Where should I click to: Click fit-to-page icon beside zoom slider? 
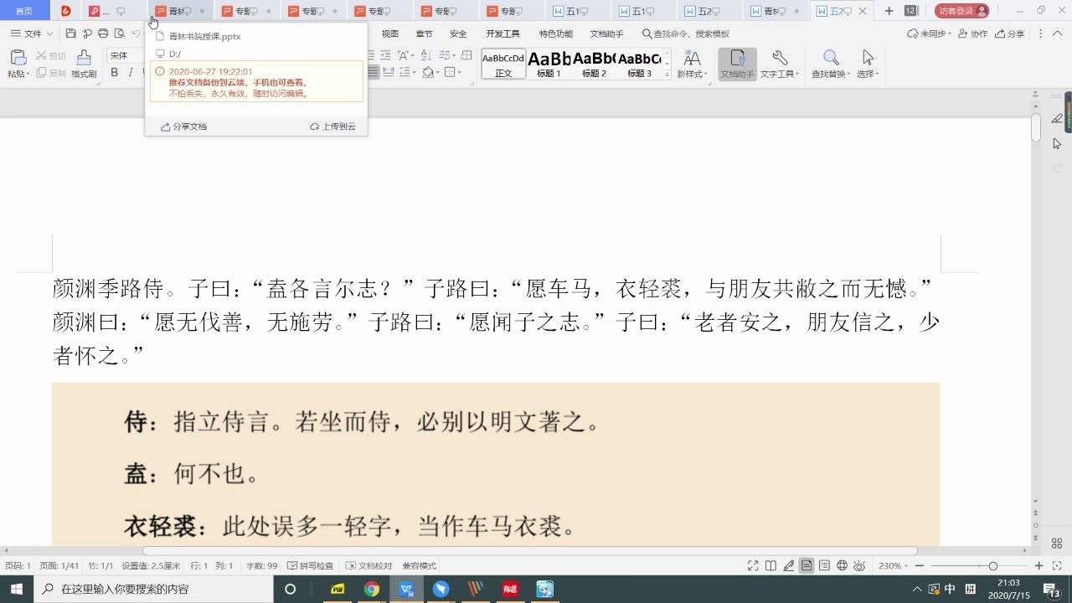coord(1055,566)
